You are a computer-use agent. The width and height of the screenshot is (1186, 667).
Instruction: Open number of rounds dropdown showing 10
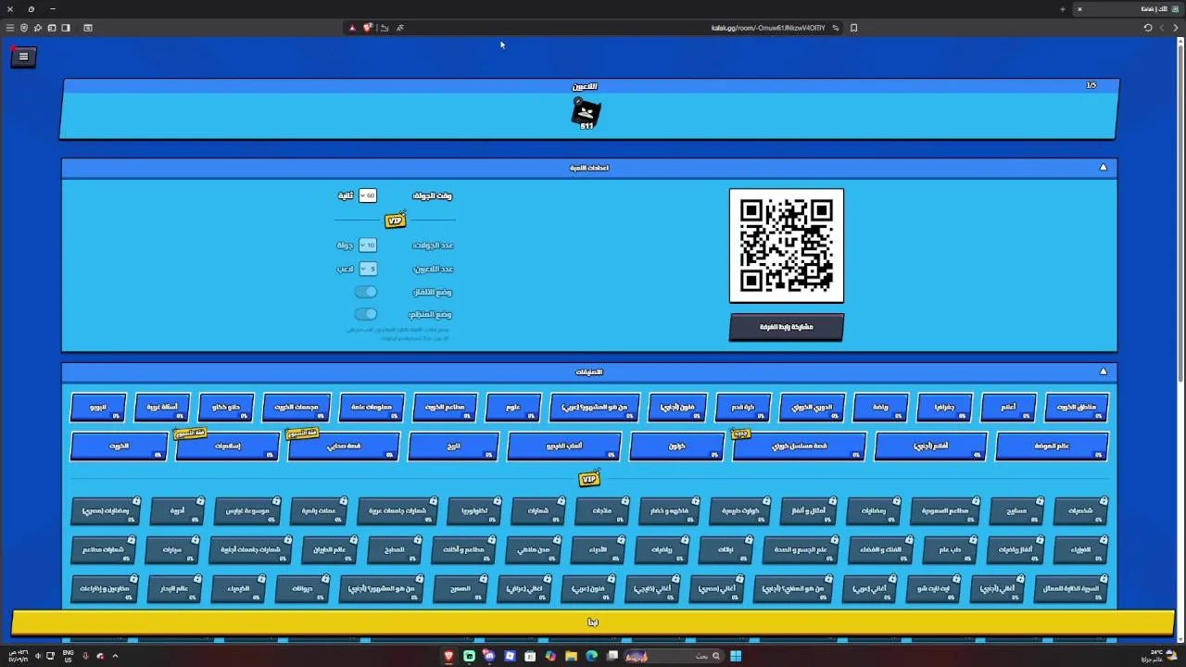[368, 245]
